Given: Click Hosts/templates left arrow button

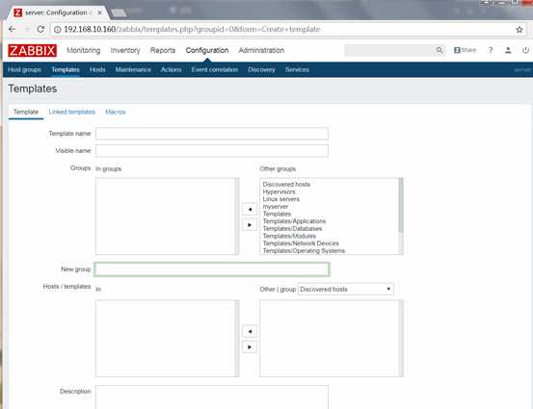Looking at the screenshot, I should [250, 331].
